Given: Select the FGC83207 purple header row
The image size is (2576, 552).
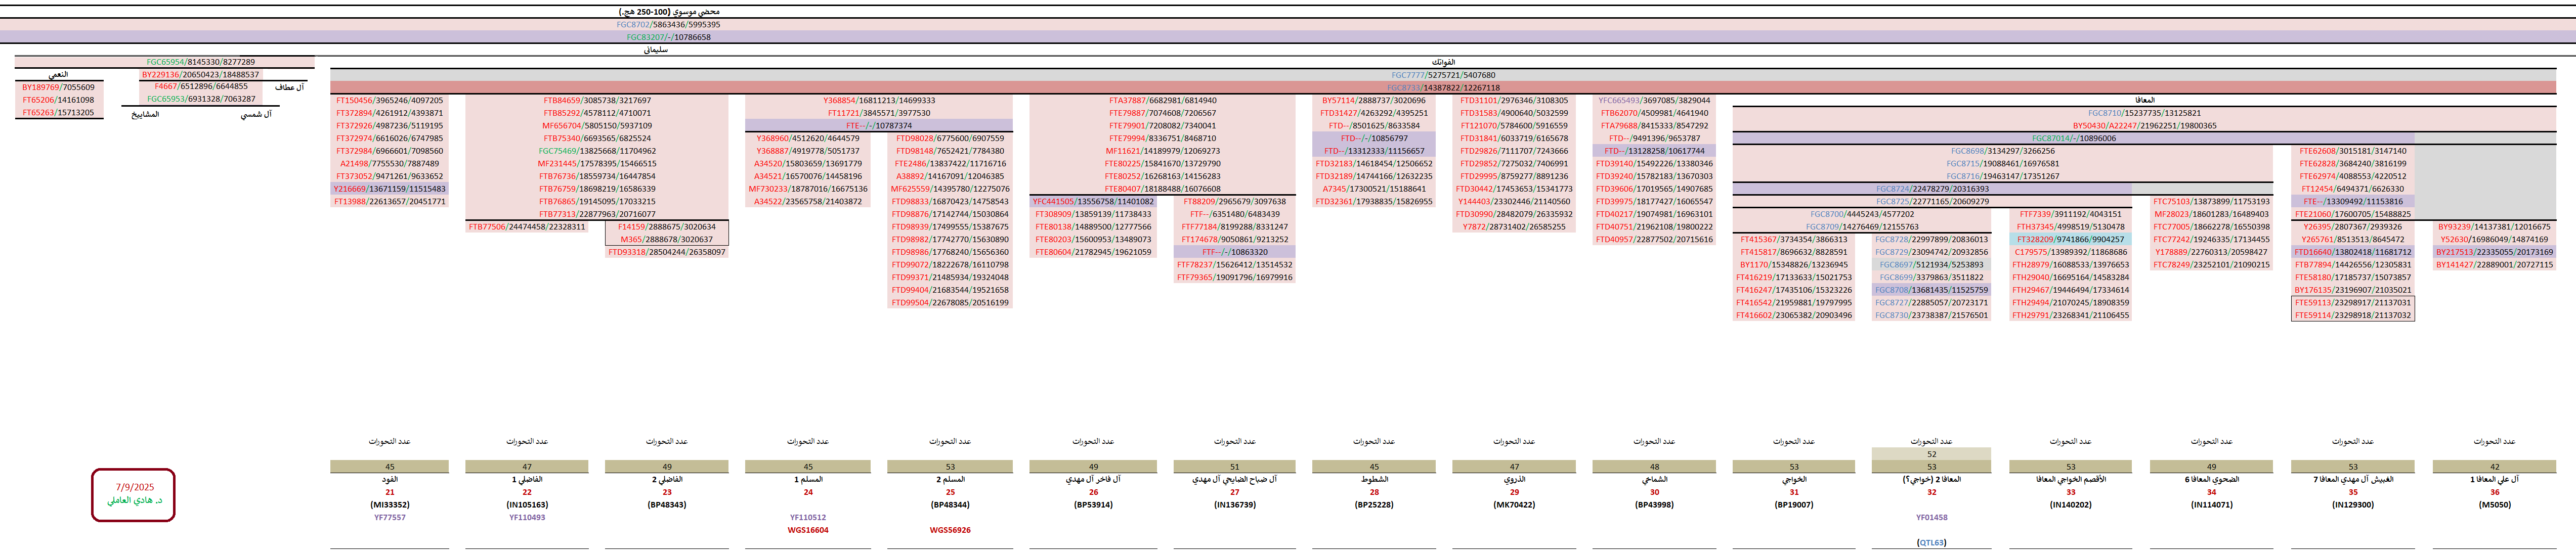Looking at the screenshot, I should [x=668, y=37].
